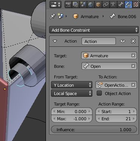Open the Y Location transform channel dropdown

(x=72, y=85)
